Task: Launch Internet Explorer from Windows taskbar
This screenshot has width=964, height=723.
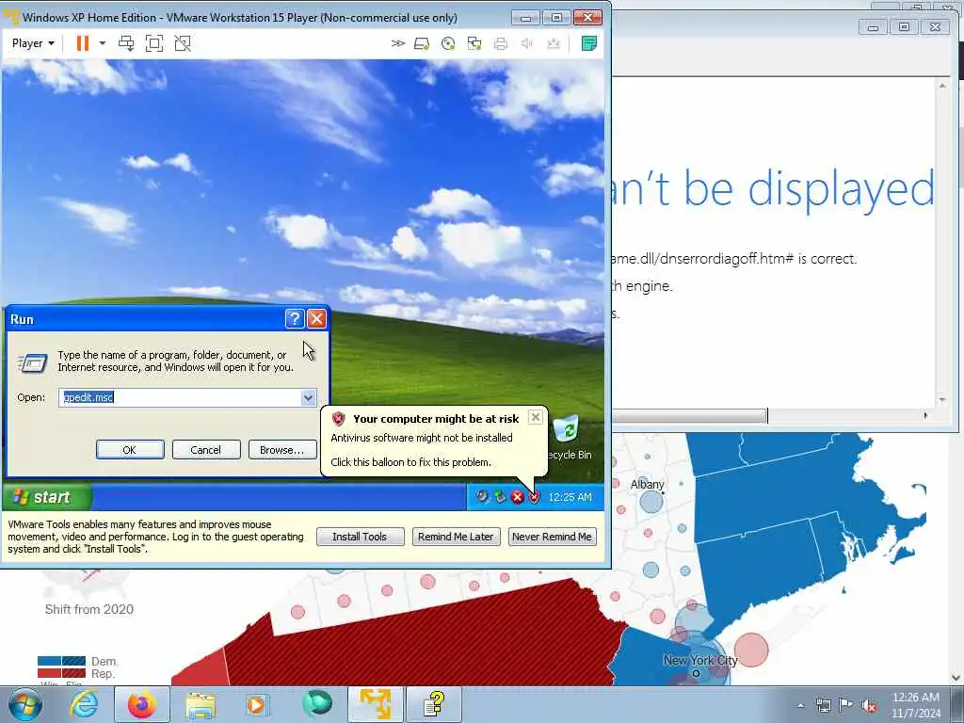Action: (84, 704)
